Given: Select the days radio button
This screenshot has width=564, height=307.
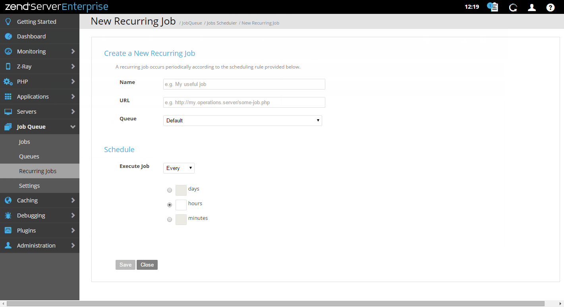Looking at the screenshot, I should point(170,191).
